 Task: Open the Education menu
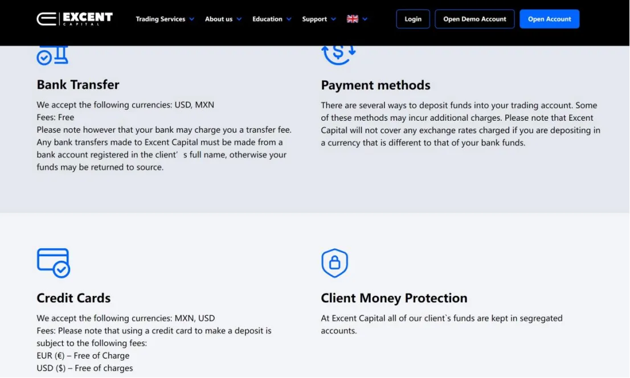pos(267,19)
